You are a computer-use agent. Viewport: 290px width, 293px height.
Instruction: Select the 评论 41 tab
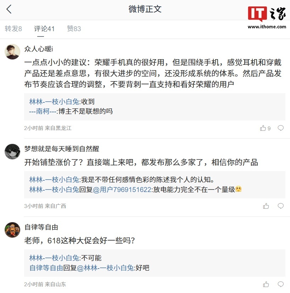(44, 29)
